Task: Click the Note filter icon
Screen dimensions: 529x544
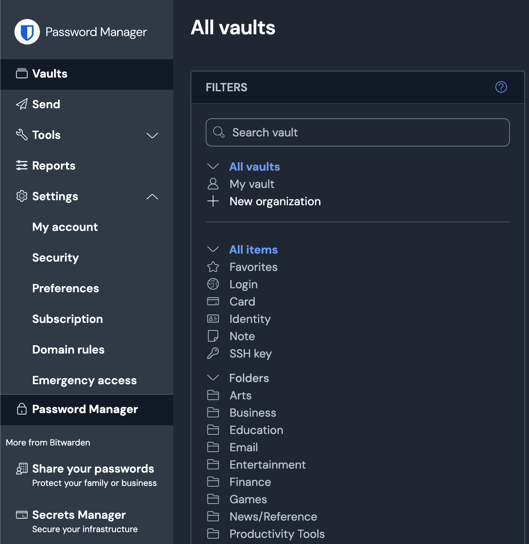Action: click(213, 336)
